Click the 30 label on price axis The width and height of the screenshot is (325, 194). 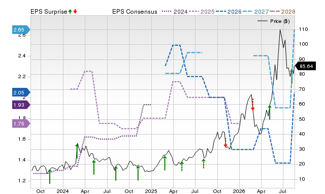[302, 149]
